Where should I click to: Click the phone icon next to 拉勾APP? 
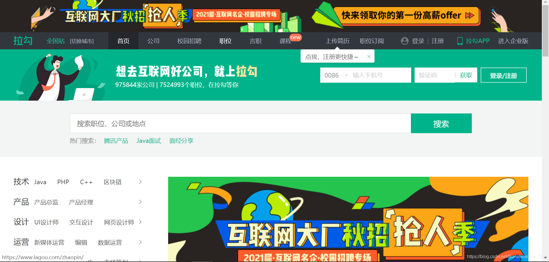(x=460, y=41)
